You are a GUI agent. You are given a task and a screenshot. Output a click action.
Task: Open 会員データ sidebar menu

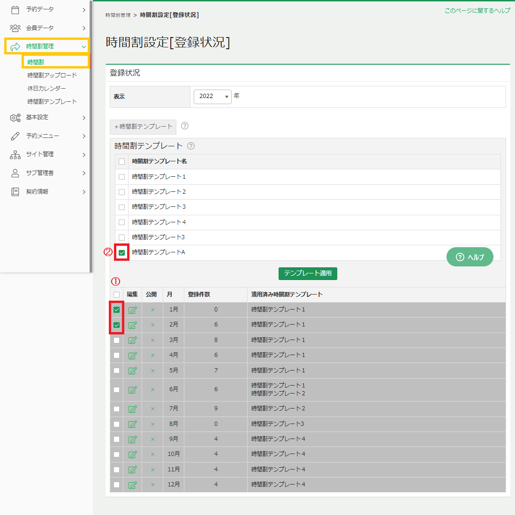[40, 28]
